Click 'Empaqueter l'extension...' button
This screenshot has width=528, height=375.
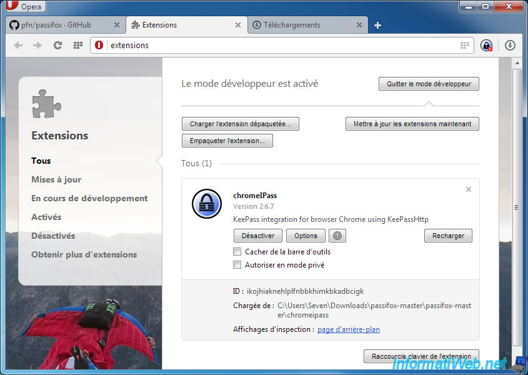point(227,141)
